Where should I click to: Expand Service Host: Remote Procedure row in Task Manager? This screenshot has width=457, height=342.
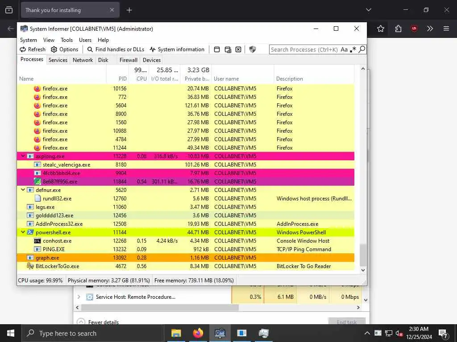tap(79, 297)
